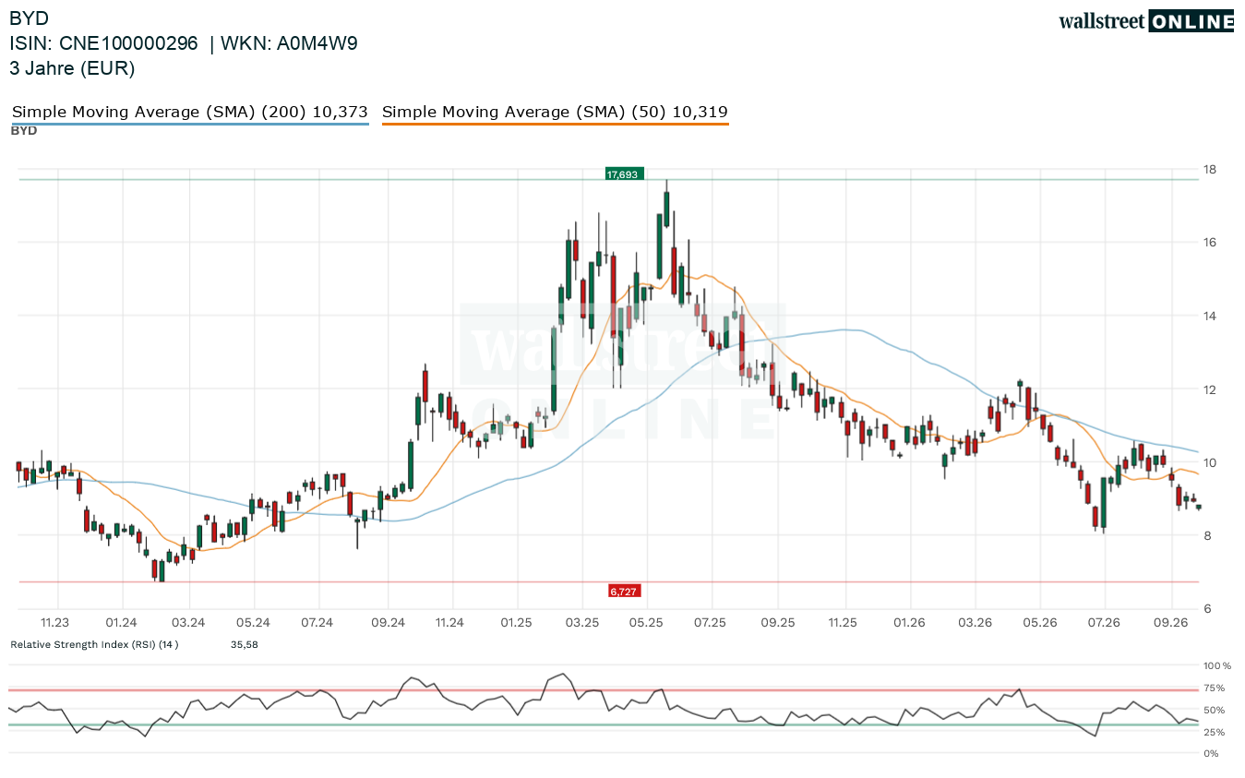Image resolution: width=1245 pixels, height=778 pixels.
Task: Click the green 17,693 high price marker
Action: (x=624, y=174)
